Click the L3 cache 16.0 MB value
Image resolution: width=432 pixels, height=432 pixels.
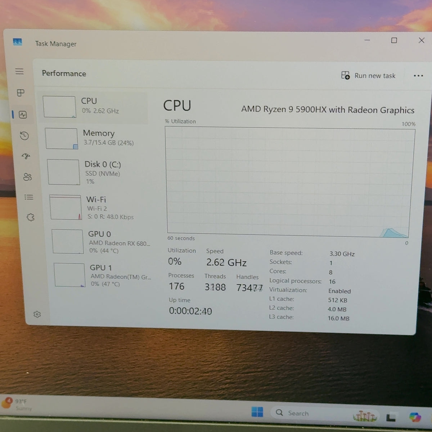point(338,318)
